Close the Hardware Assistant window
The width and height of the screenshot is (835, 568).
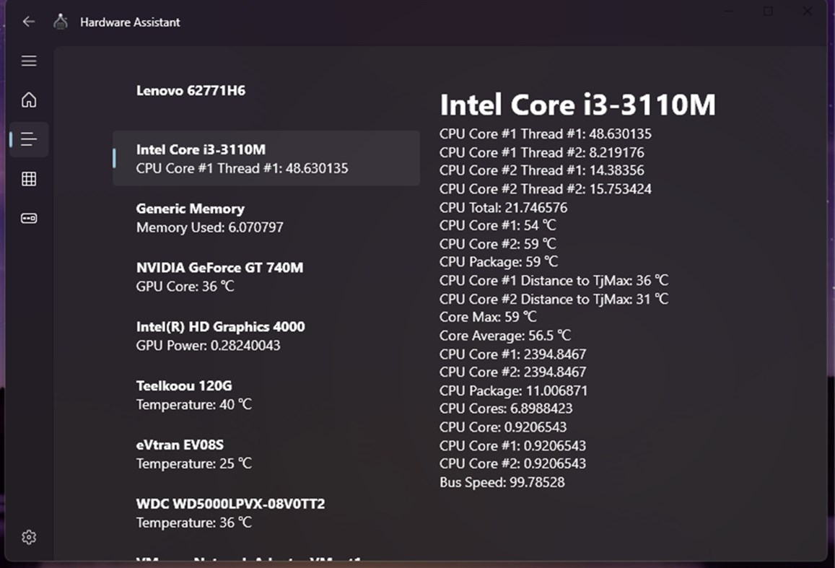[808, 12]
